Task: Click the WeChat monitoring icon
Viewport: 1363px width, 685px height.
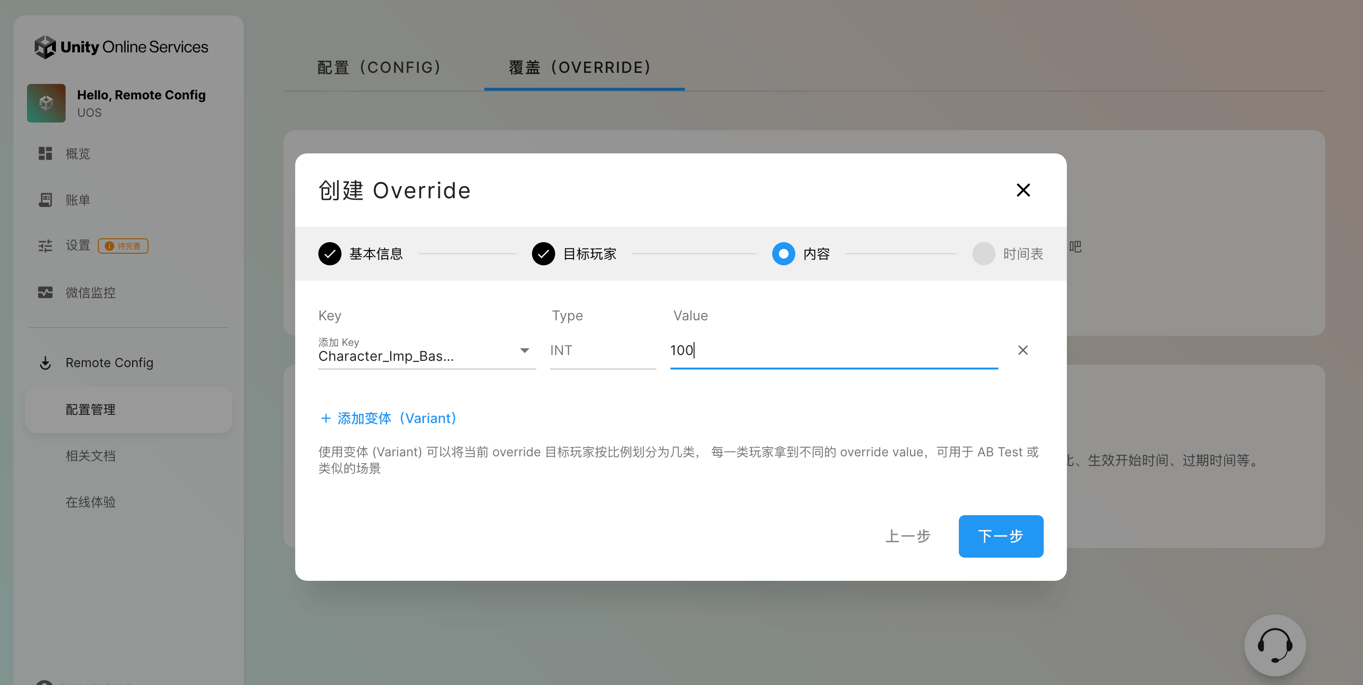Action: point(45,292)
